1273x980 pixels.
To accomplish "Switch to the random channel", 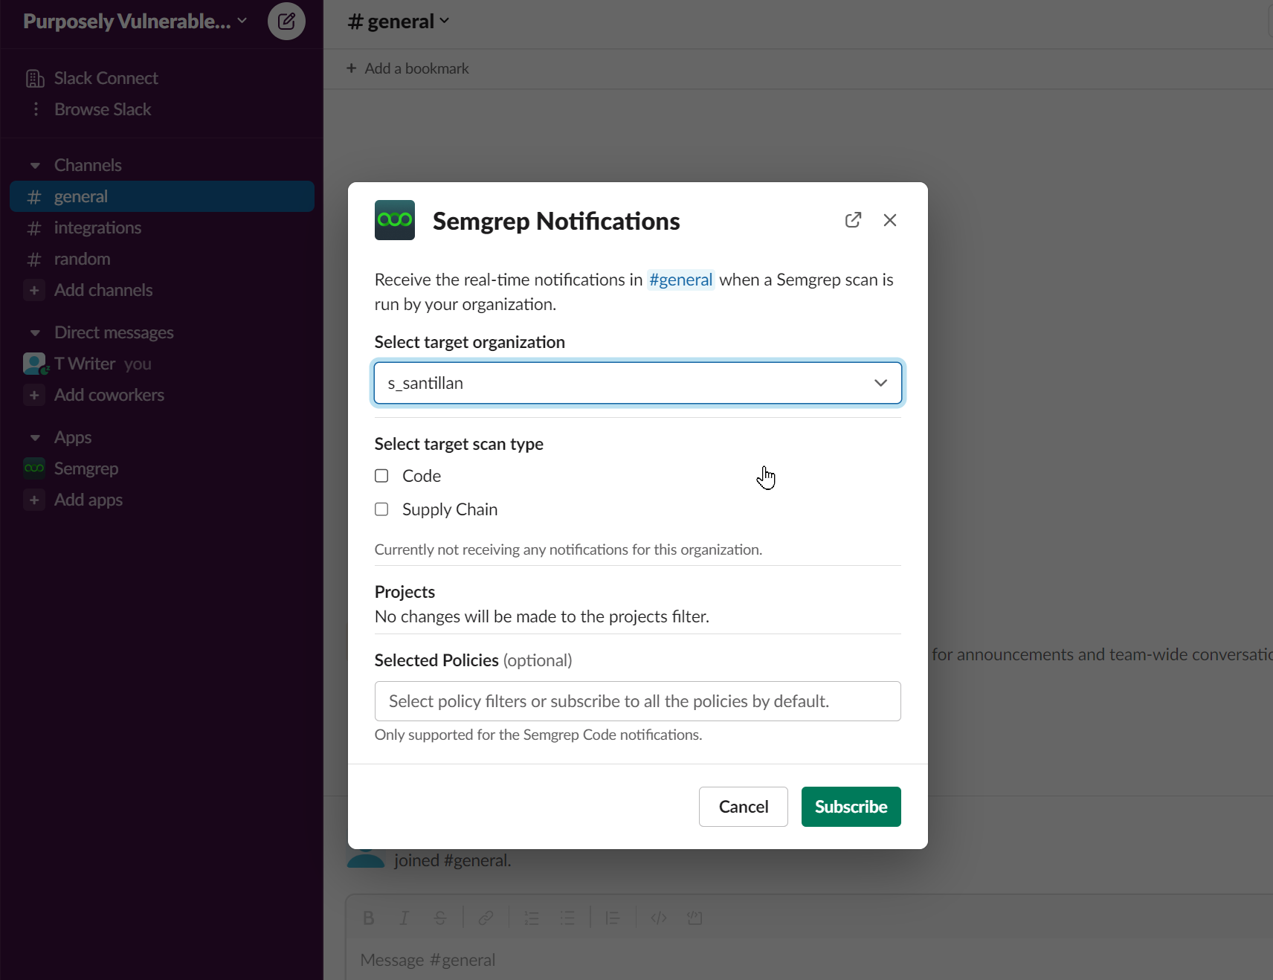I will coord(83,259).
